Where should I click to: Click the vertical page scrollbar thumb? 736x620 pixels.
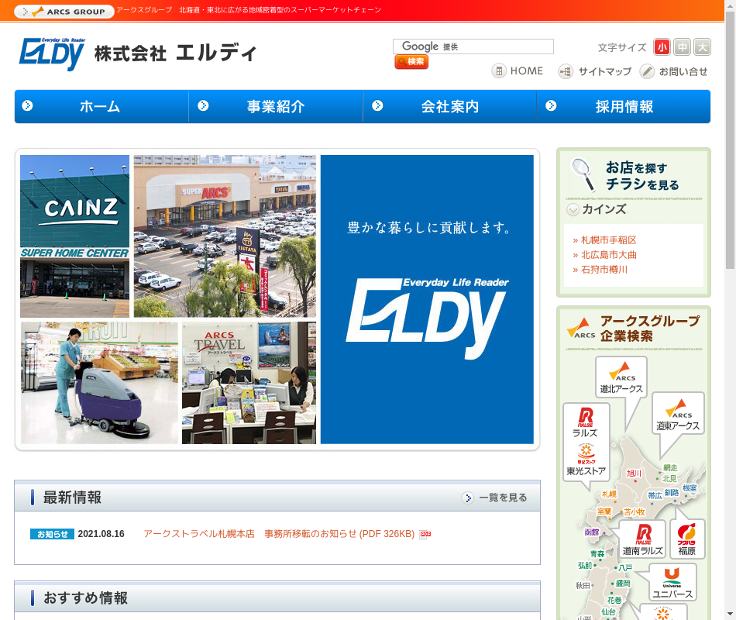click(x=730, y=139)
